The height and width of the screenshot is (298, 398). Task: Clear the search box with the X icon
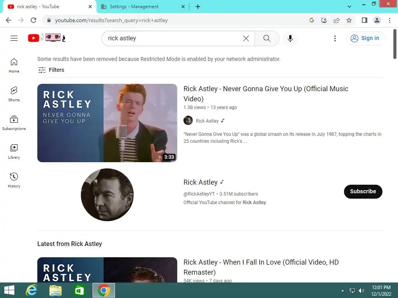(246, 38)
